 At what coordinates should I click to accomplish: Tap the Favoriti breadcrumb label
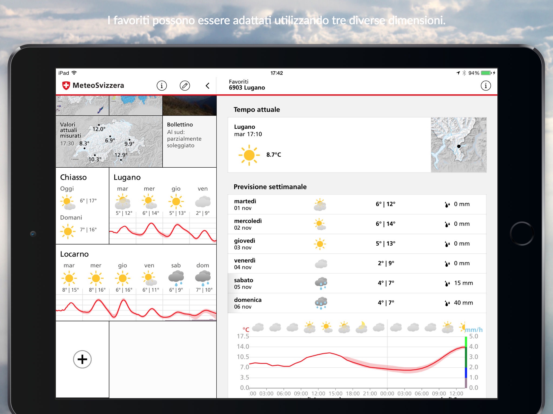click(238, 82)
